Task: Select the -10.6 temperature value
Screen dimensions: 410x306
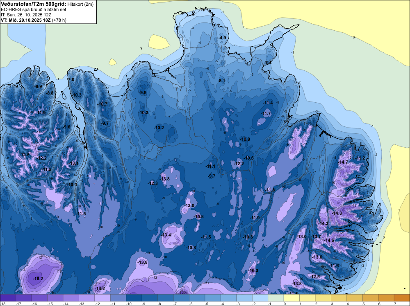Action: (249, 158)
